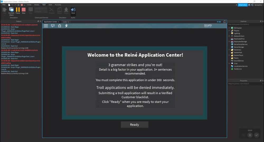Pause the running simulation

click(18, 11)
